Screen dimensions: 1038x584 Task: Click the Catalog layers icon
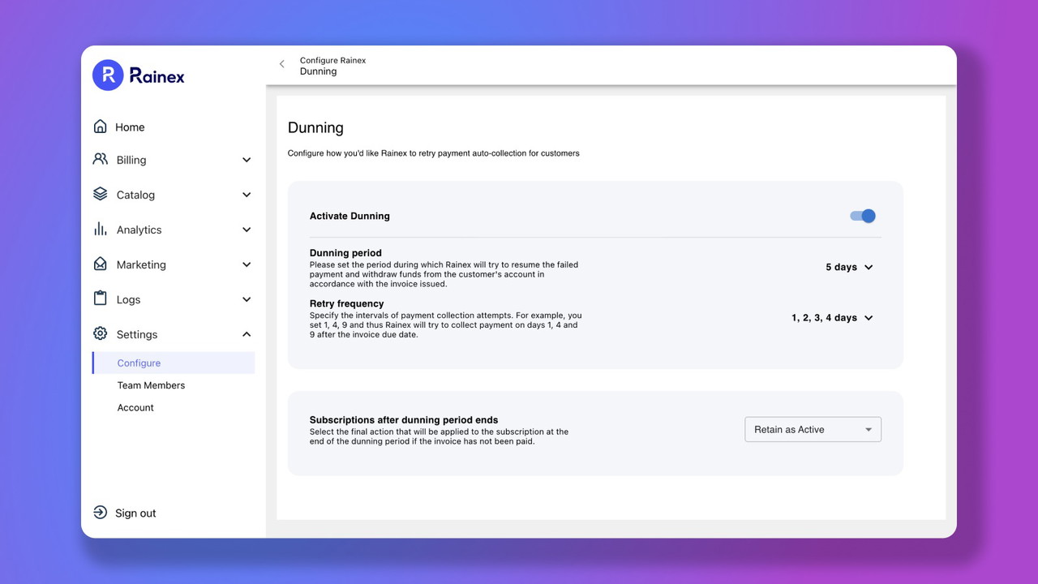tap(101, 195)
